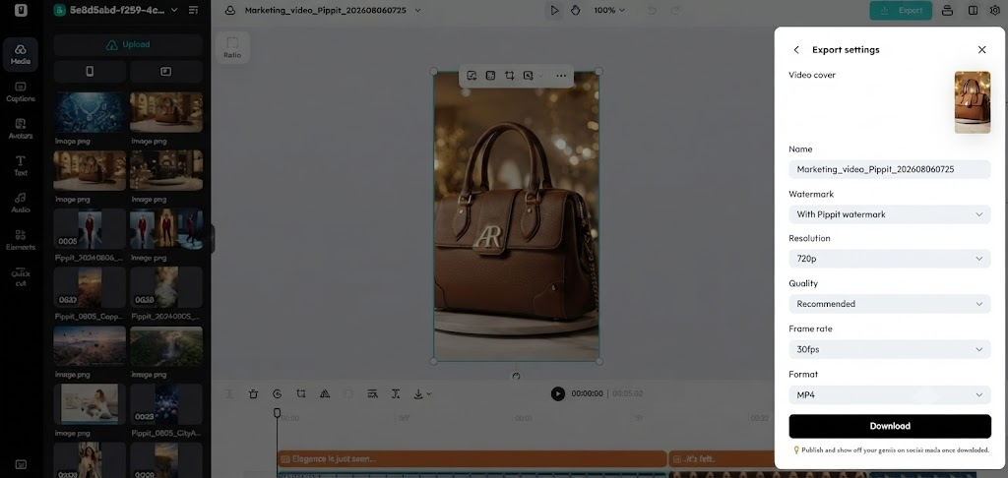Click the teal Export button
Viewport: 1008px width, 478px height.
pos(901,10)
